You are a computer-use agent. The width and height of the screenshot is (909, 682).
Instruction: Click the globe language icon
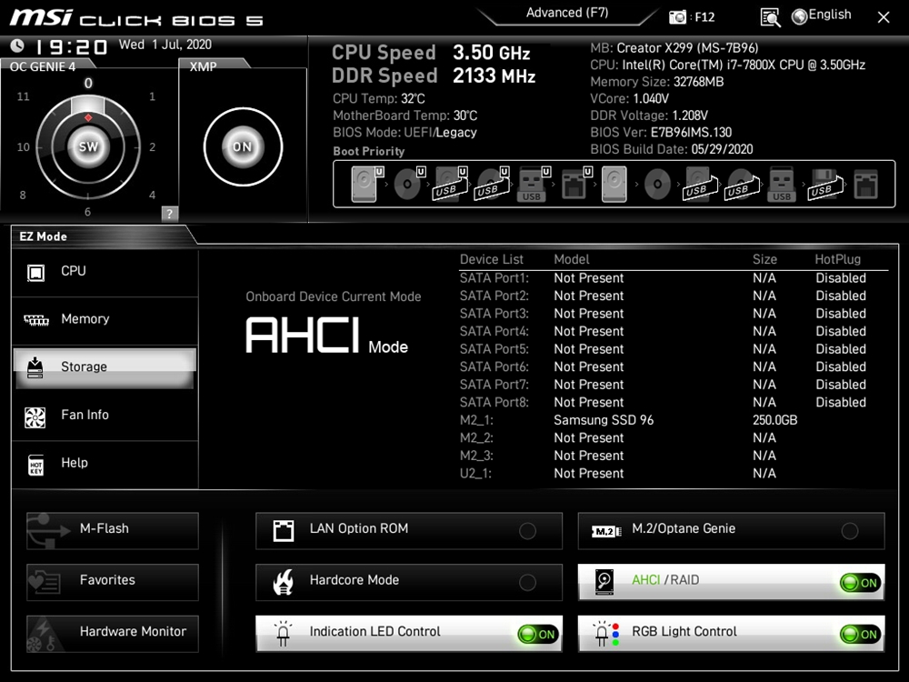tap(799, 16)
